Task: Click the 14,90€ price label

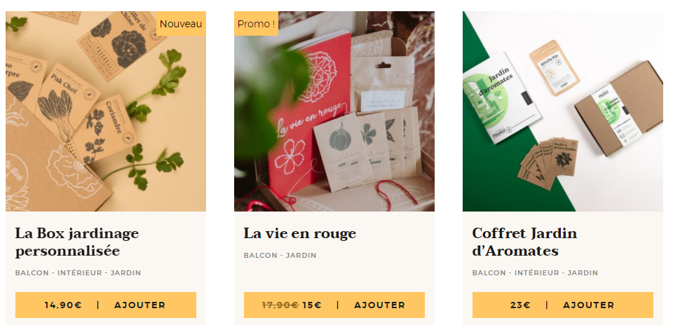Action: pos(63,305)
